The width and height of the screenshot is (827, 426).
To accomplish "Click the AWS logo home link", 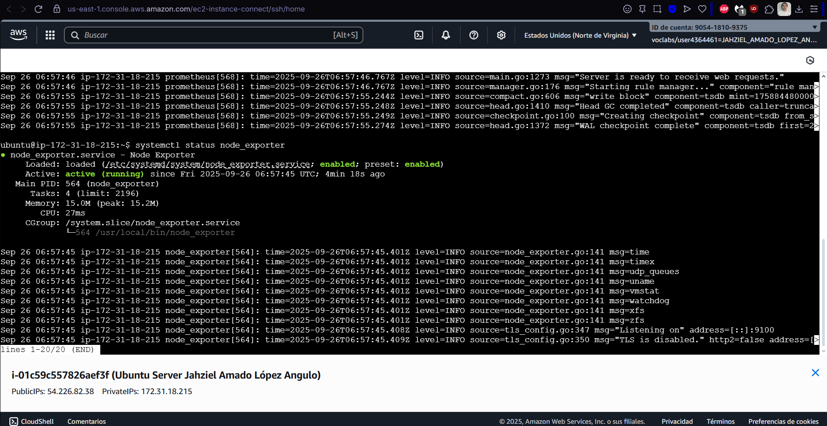I will point(18,35).
